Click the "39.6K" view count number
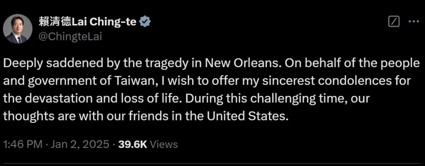Viewport: 425px width, 166px height. click(x=132, y=144)
